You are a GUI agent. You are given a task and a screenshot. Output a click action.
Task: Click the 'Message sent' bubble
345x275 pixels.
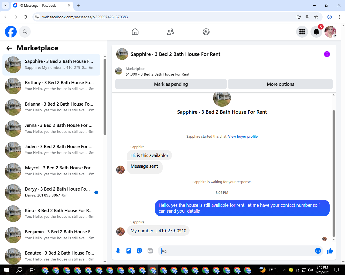145,167
